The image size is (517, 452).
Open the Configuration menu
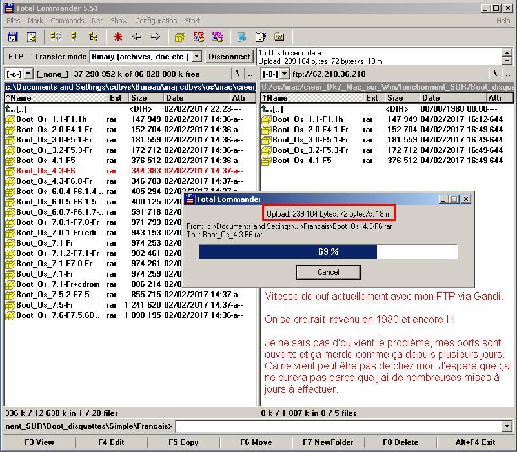pyautogui.click(x=156, y=21)
